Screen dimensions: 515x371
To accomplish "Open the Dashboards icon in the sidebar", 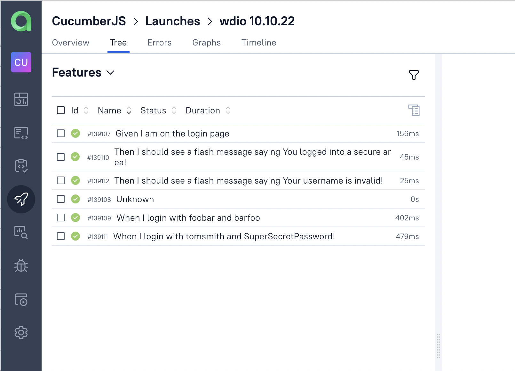I will point(21,100).
